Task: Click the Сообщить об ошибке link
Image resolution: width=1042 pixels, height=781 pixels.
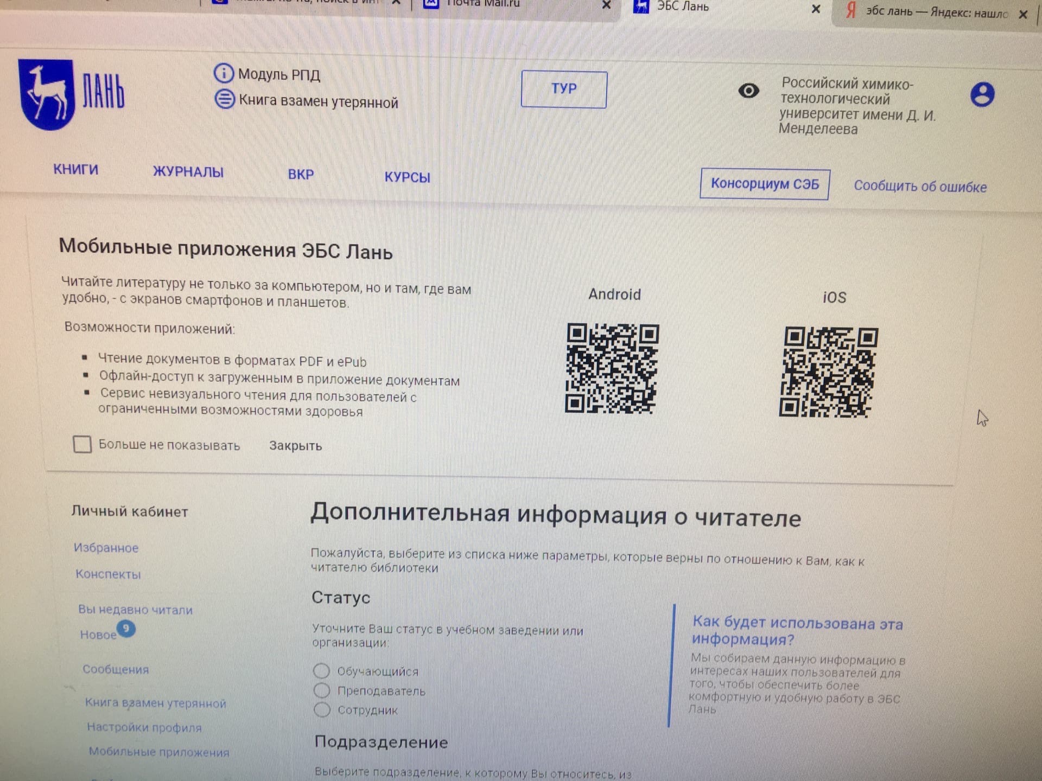Action: point(920,187)
